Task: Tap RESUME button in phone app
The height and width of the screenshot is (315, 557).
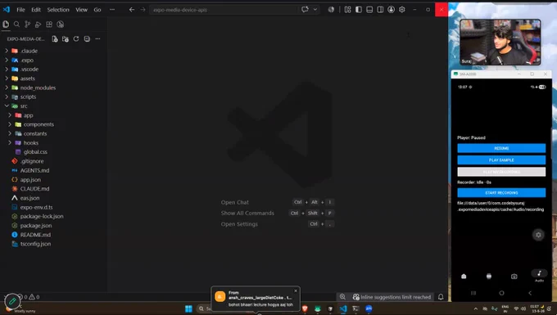Action: pos(501,148)
